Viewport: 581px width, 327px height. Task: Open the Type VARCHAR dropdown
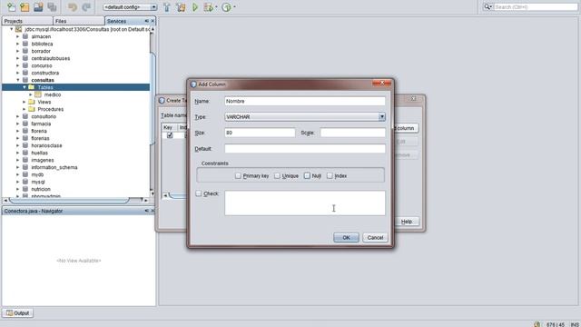tap(381, 117)
